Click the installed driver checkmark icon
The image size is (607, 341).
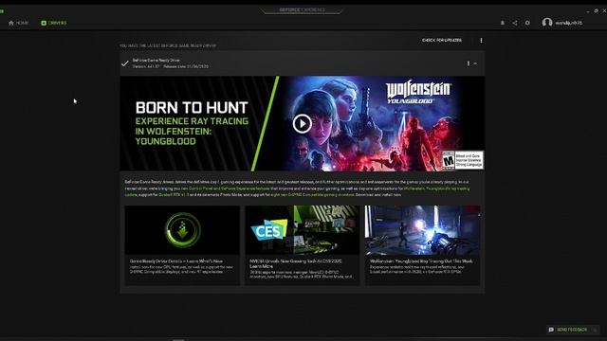[124, 63]
